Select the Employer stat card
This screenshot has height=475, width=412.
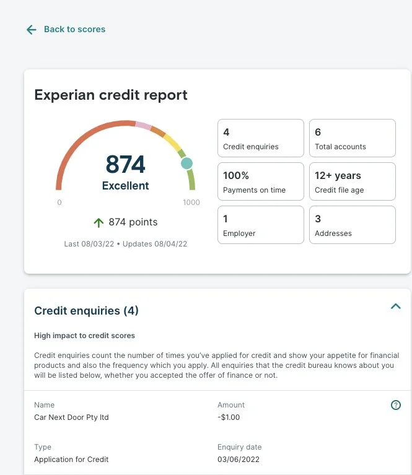260,225
